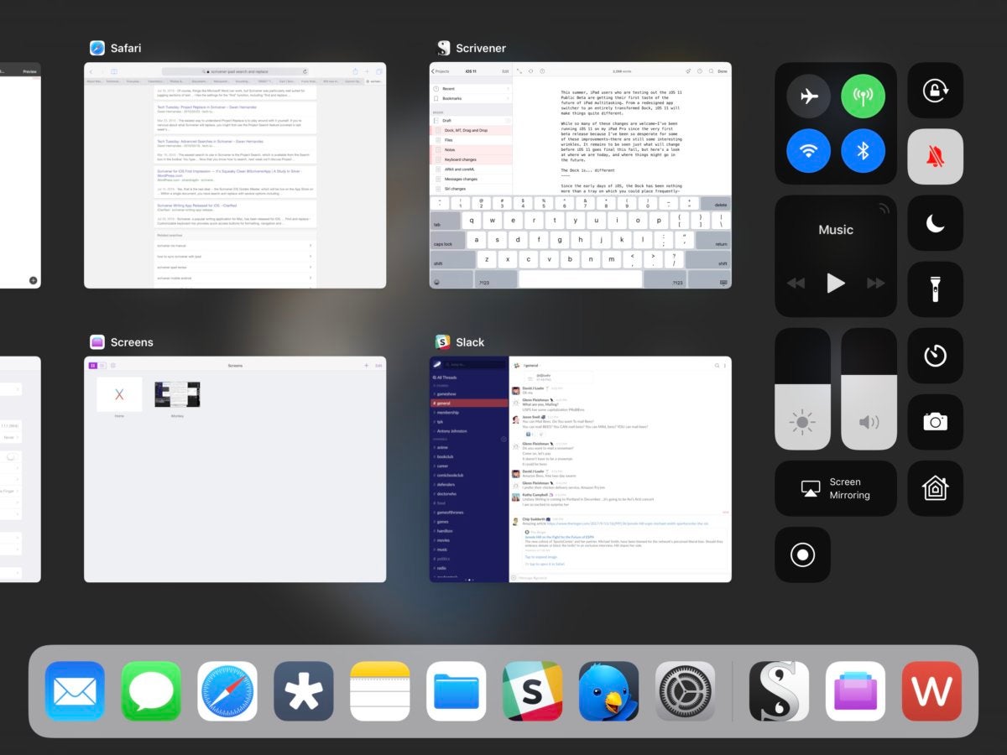Tap Edit in Screens app toolbar
1007x755 pixels.
tap(378, 366)
